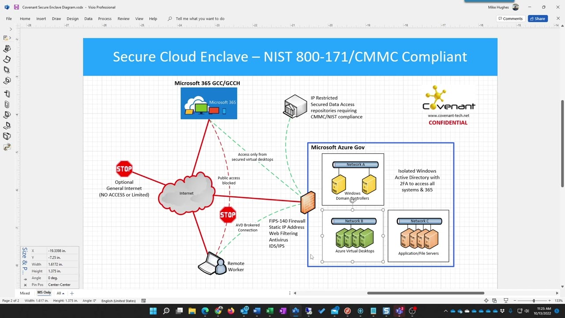
Task: Close the Size & Position window
Action: [x=25, y=285]
